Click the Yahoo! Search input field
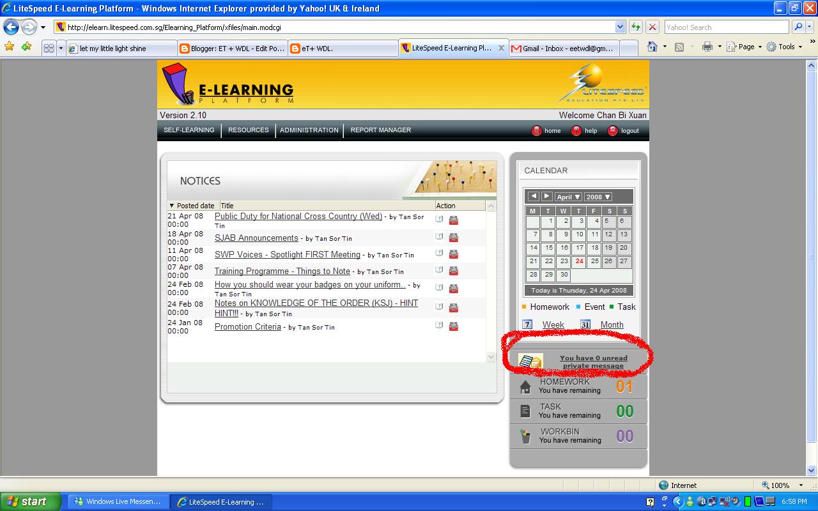 (727, 27)
